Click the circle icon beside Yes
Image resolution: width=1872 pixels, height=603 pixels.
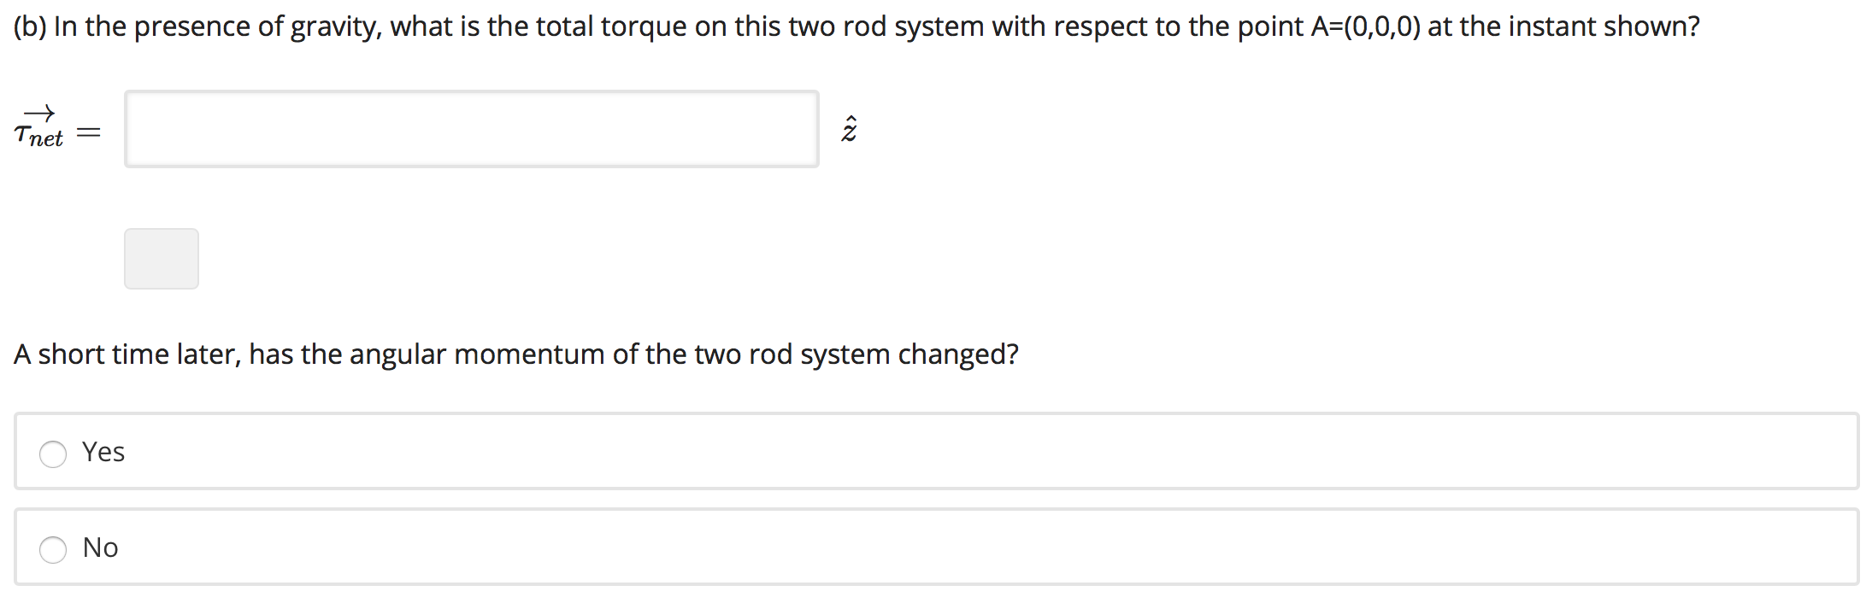point(53,454)
